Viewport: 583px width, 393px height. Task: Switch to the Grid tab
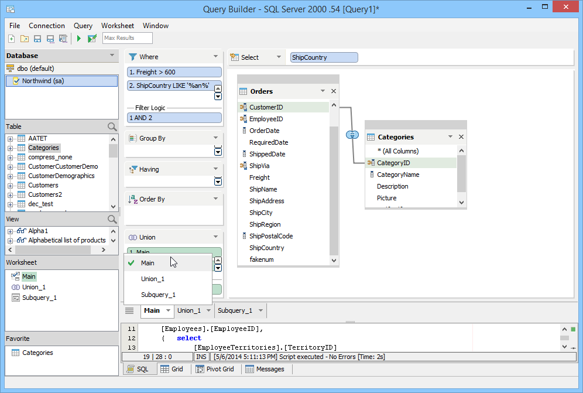[173, 369]
